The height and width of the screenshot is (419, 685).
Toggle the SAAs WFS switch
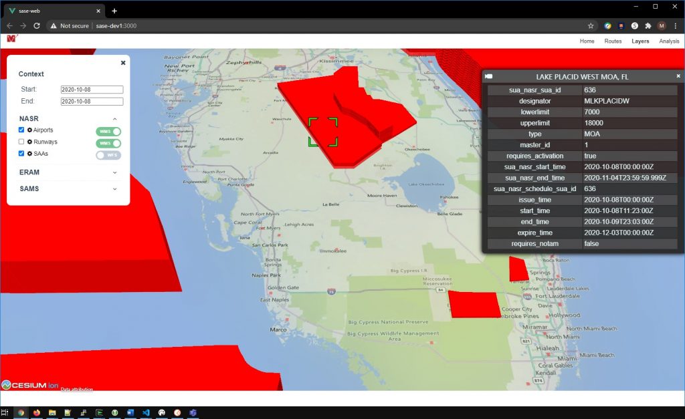click(x=108, y=155)
